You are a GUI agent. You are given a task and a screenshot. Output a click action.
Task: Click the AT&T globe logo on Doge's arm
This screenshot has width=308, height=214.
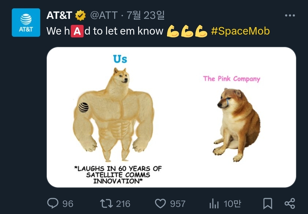click(x=84, y=107)
